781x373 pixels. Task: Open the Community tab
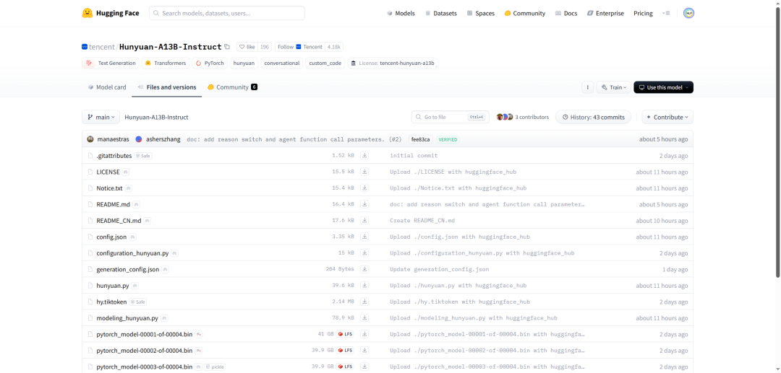(x=232, y=87)
